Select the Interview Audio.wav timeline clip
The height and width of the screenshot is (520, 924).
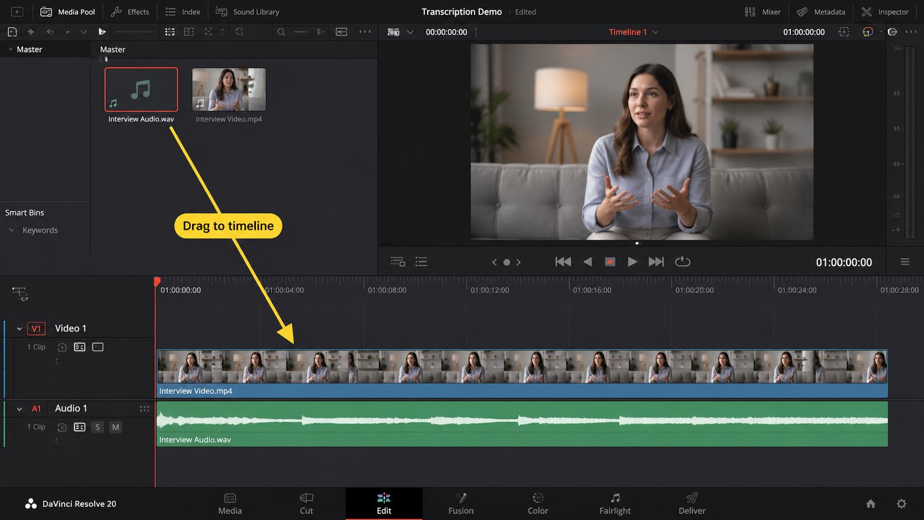tap(522, 424)
